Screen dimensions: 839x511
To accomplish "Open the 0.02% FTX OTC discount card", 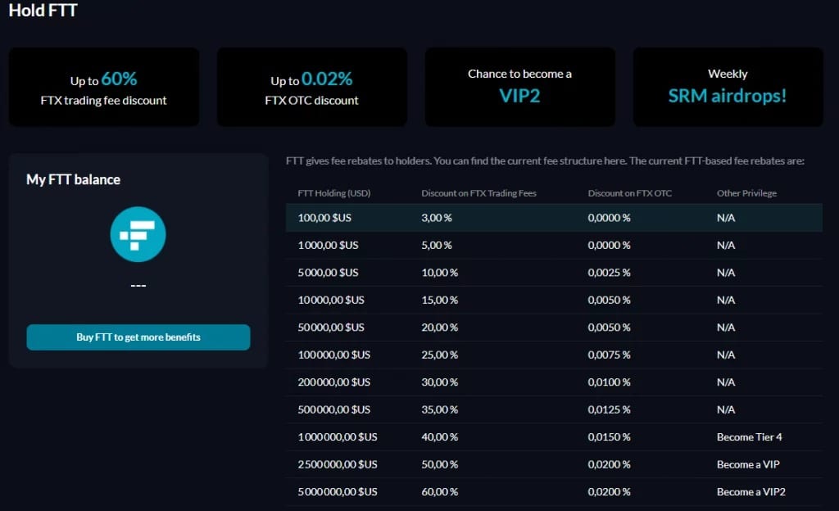I will tap(311, 87).
